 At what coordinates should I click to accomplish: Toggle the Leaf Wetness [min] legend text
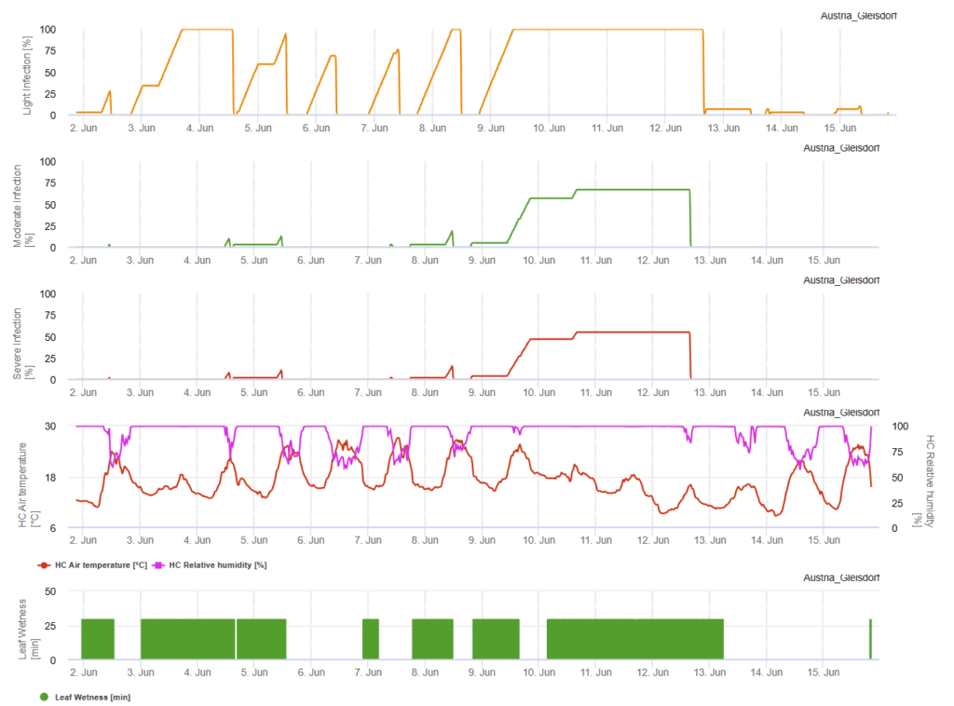(x=91, y=696)
